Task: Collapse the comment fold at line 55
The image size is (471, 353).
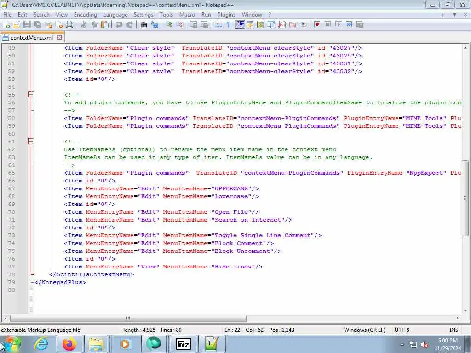Action: click(x=31, y=95)
